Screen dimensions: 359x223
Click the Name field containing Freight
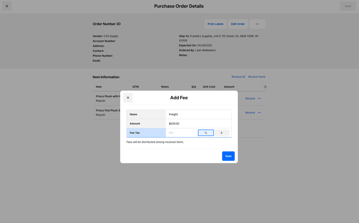(x=198, y=114)
